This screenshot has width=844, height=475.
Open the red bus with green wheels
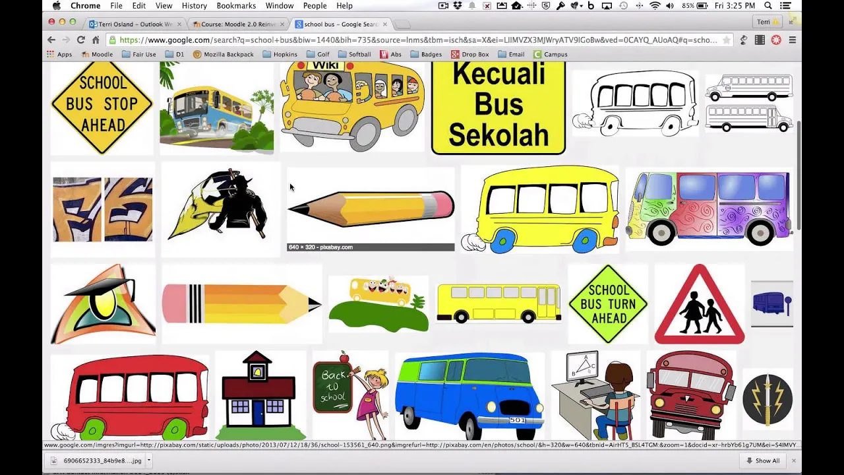pyautogui.click(x=130, y=398)
